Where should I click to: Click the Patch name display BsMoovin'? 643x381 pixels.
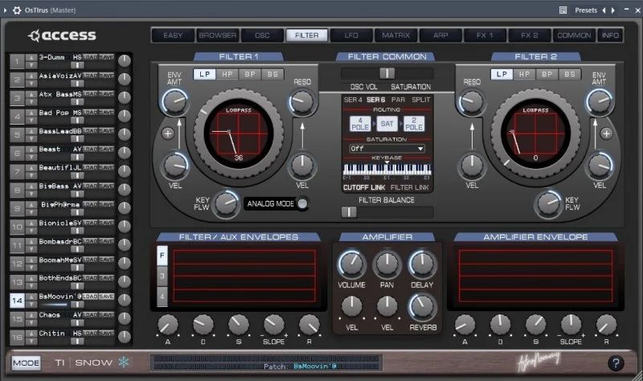tap(315, 367)
